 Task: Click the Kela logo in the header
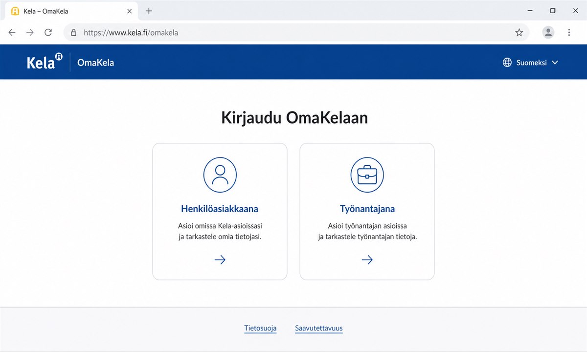[45, 62]
